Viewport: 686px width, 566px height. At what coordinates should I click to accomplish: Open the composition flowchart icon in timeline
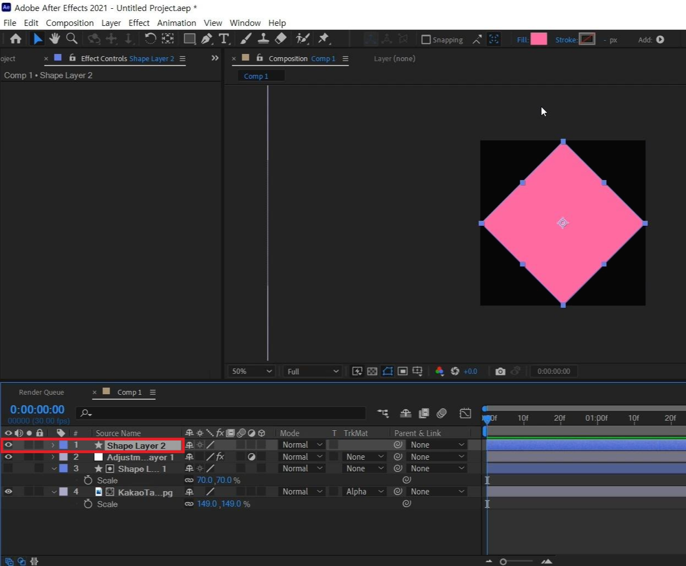383,413
